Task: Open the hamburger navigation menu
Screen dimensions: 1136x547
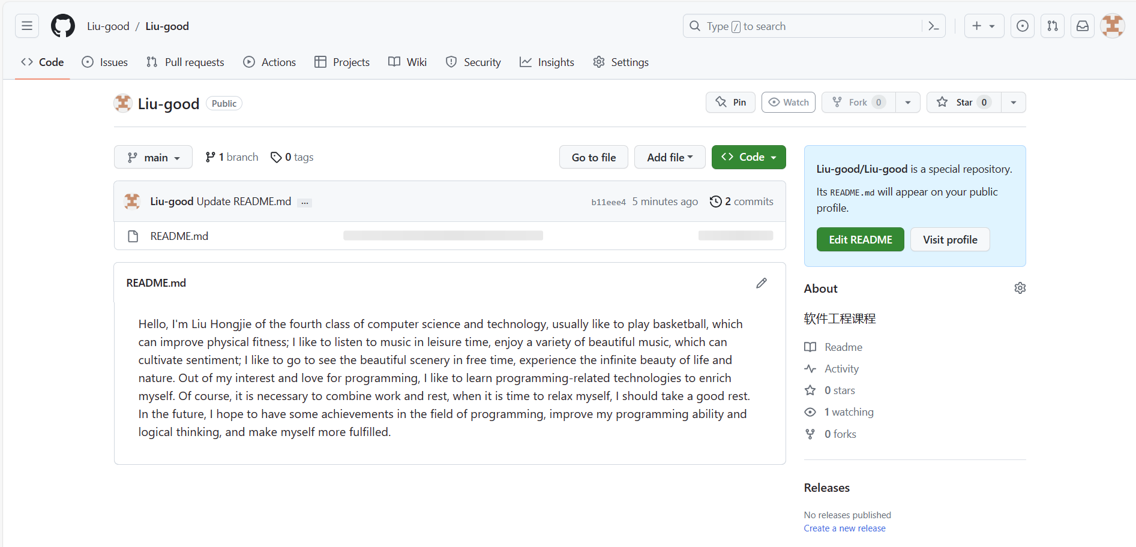Action: [27, 26]
